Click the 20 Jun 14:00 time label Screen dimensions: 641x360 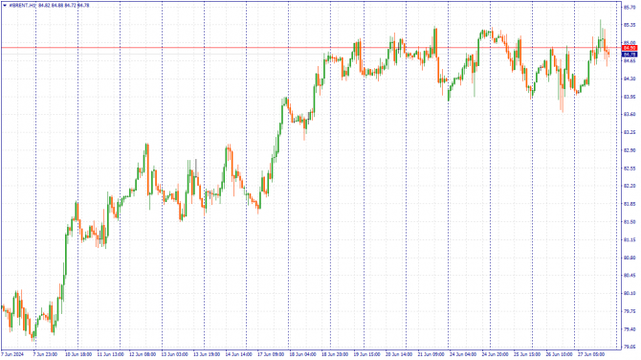[x=399, y=354]
